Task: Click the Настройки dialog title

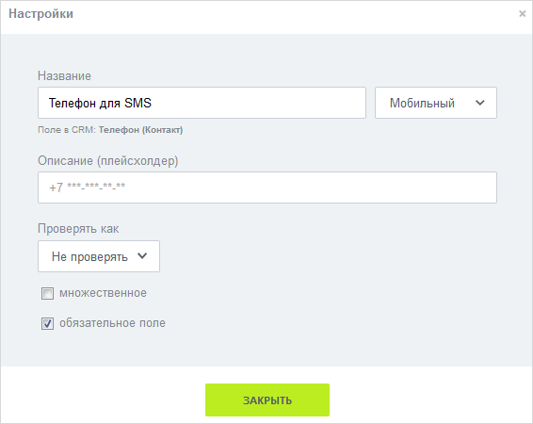Action: (x=40, y=13)
